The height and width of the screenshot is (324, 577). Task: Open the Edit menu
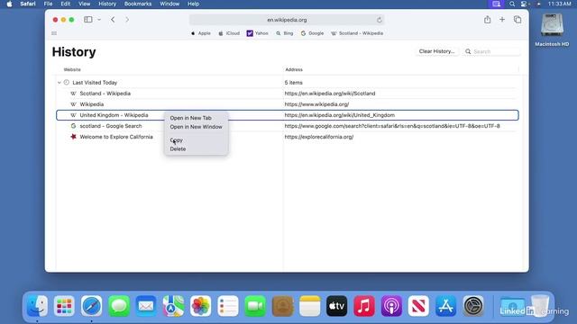tap(66, 4)
